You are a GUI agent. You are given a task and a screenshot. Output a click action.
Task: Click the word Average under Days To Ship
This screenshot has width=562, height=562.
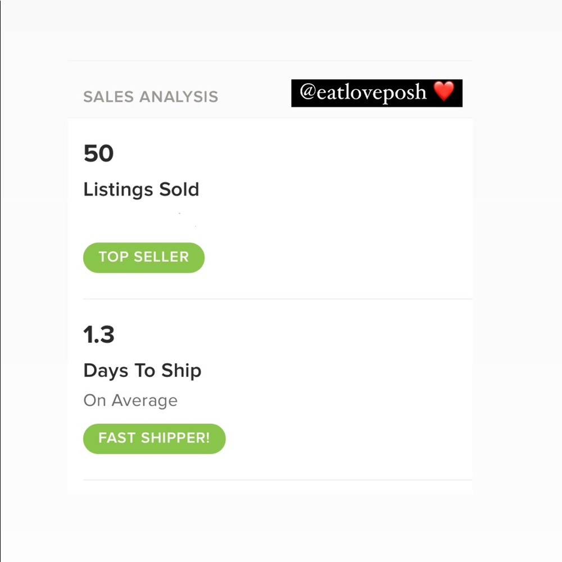pyautogui.click(x=144, y=401)
